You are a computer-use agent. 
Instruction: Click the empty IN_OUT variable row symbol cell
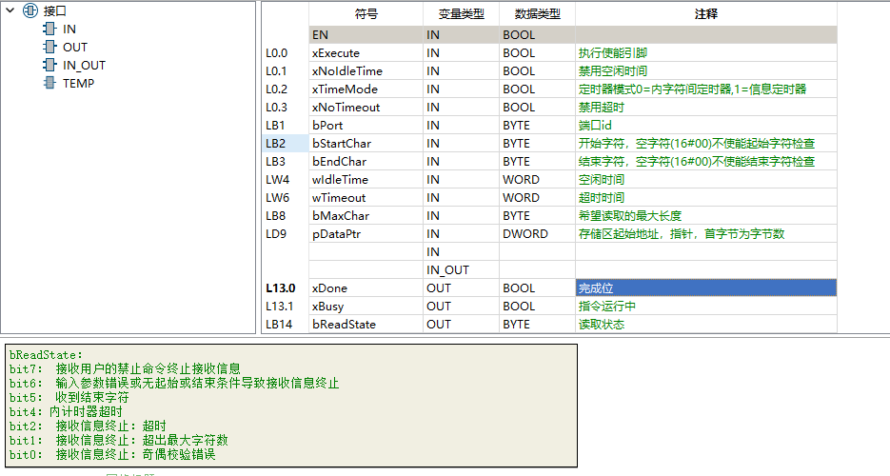coord(366,270)
